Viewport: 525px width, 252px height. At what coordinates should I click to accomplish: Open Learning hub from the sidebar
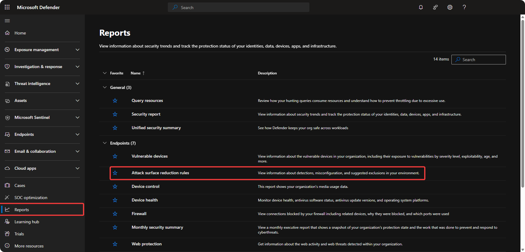pos(27,222)
